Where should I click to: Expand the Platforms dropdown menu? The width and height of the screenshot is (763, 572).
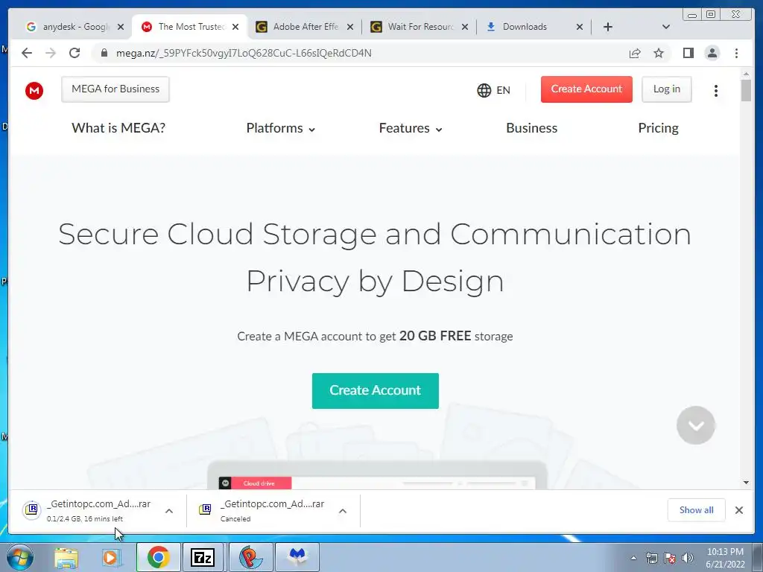281,128
